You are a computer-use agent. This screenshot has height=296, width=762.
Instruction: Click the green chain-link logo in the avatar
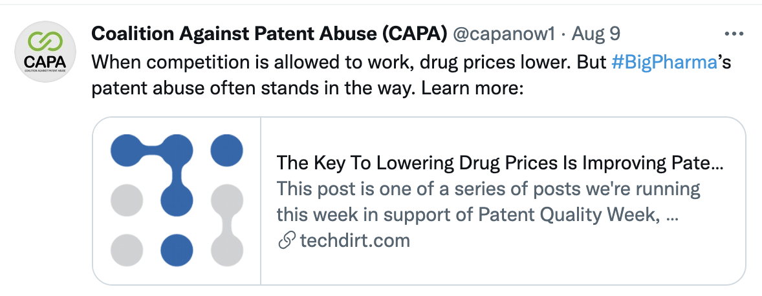pos(45,42)
